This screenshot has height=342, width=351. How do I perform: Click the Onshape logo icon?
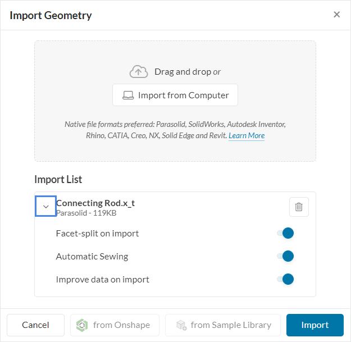83,325
